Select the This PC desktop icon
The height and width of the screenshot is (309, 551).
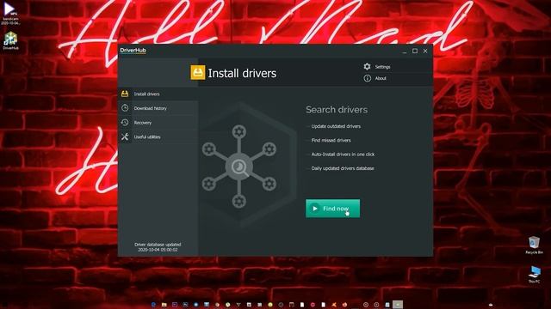(x=534, y=275)
